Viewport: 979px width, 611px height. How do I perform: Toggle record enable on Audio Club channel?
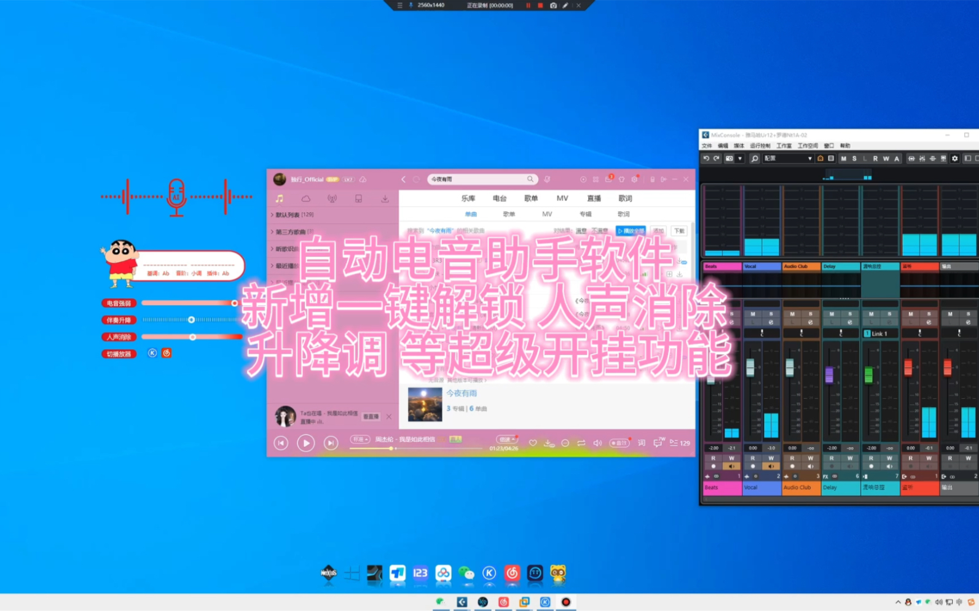coord(792,466)
